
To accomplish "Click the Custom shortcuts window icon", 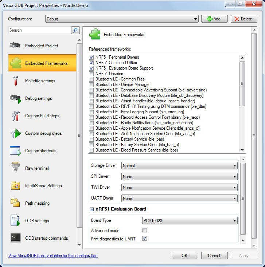I will [x=15, y=150].
